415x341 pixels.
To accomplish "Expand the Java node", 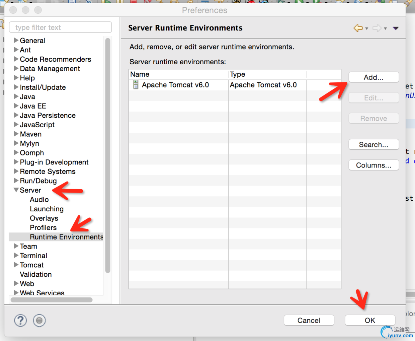I will click(16, 96).
